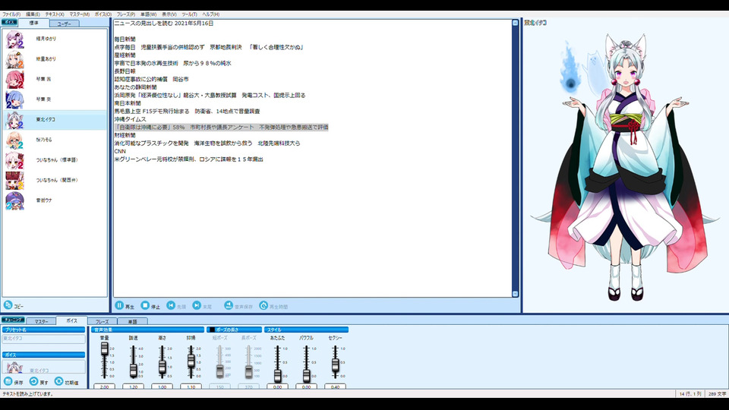Click the 音量 value field 2.00
Viewport: 729px width, 410px height.
pyautogui.click(x=104, y=386)
